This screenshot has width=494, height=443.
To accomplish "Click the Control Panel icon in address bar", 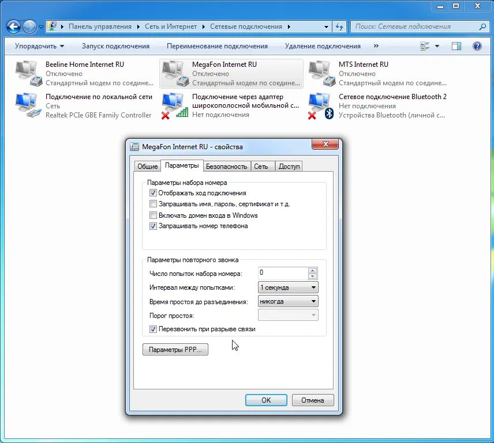I will [x=52, y=26].
